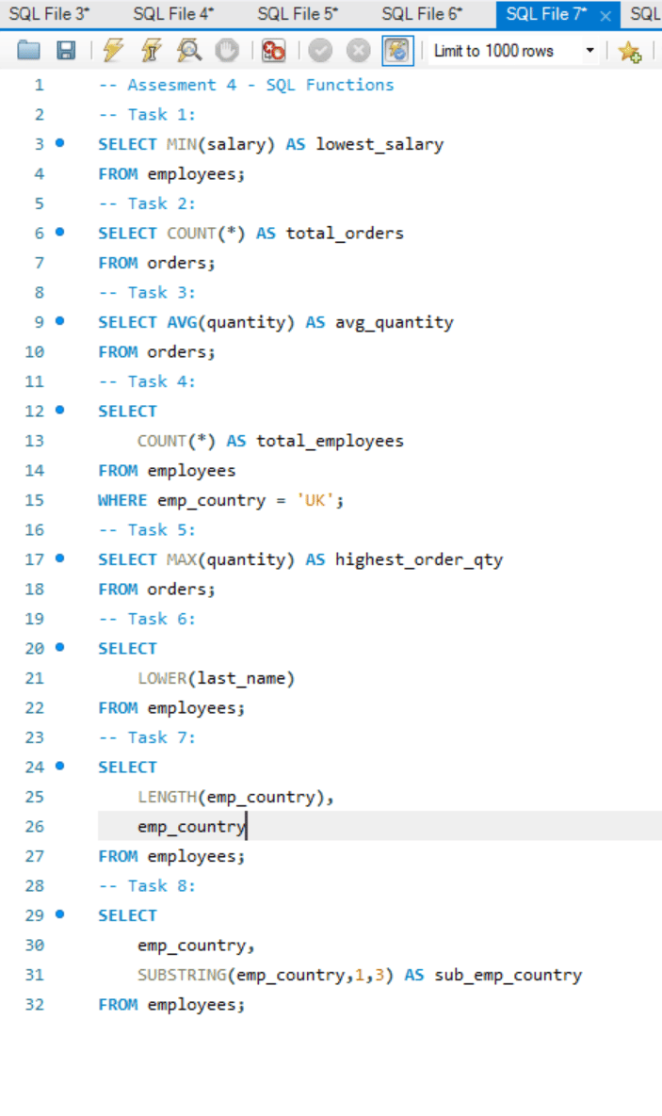The width and height of the screenshot is (662, 1116).
Task: Toggle the auto-commit mode button
Action: click(397, 51)
